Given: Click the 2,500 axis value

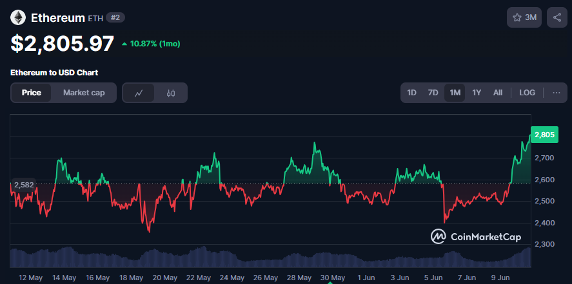Looking at the screenshot, I should [x=544, y=202].
